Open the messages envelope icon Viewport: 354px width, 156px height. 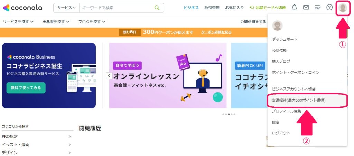(306, 8)
